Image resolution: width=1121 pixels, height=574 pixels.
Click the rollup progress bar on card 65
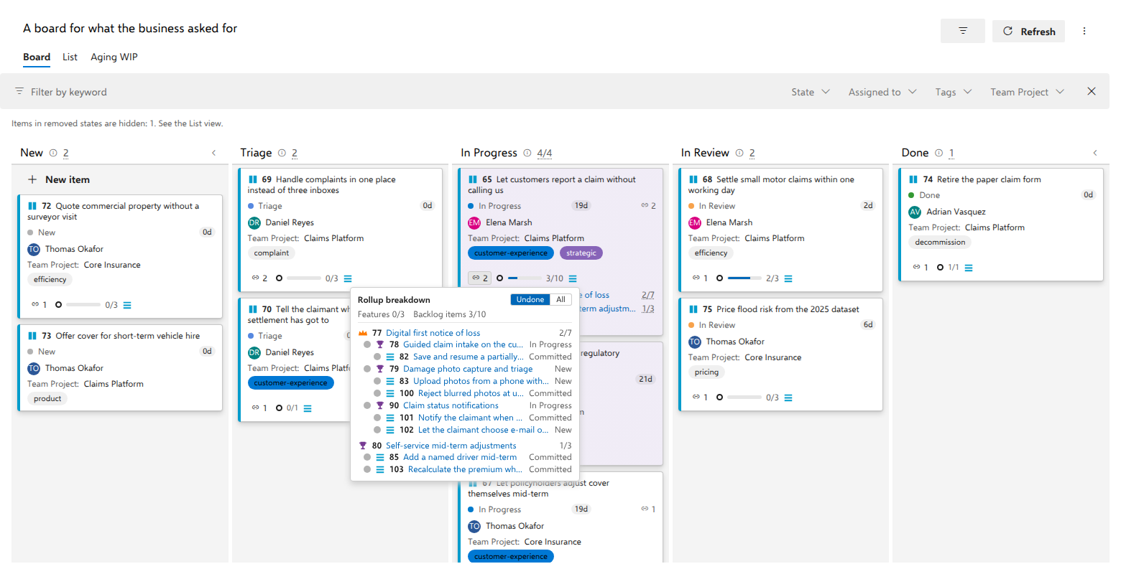click(525, 278)
